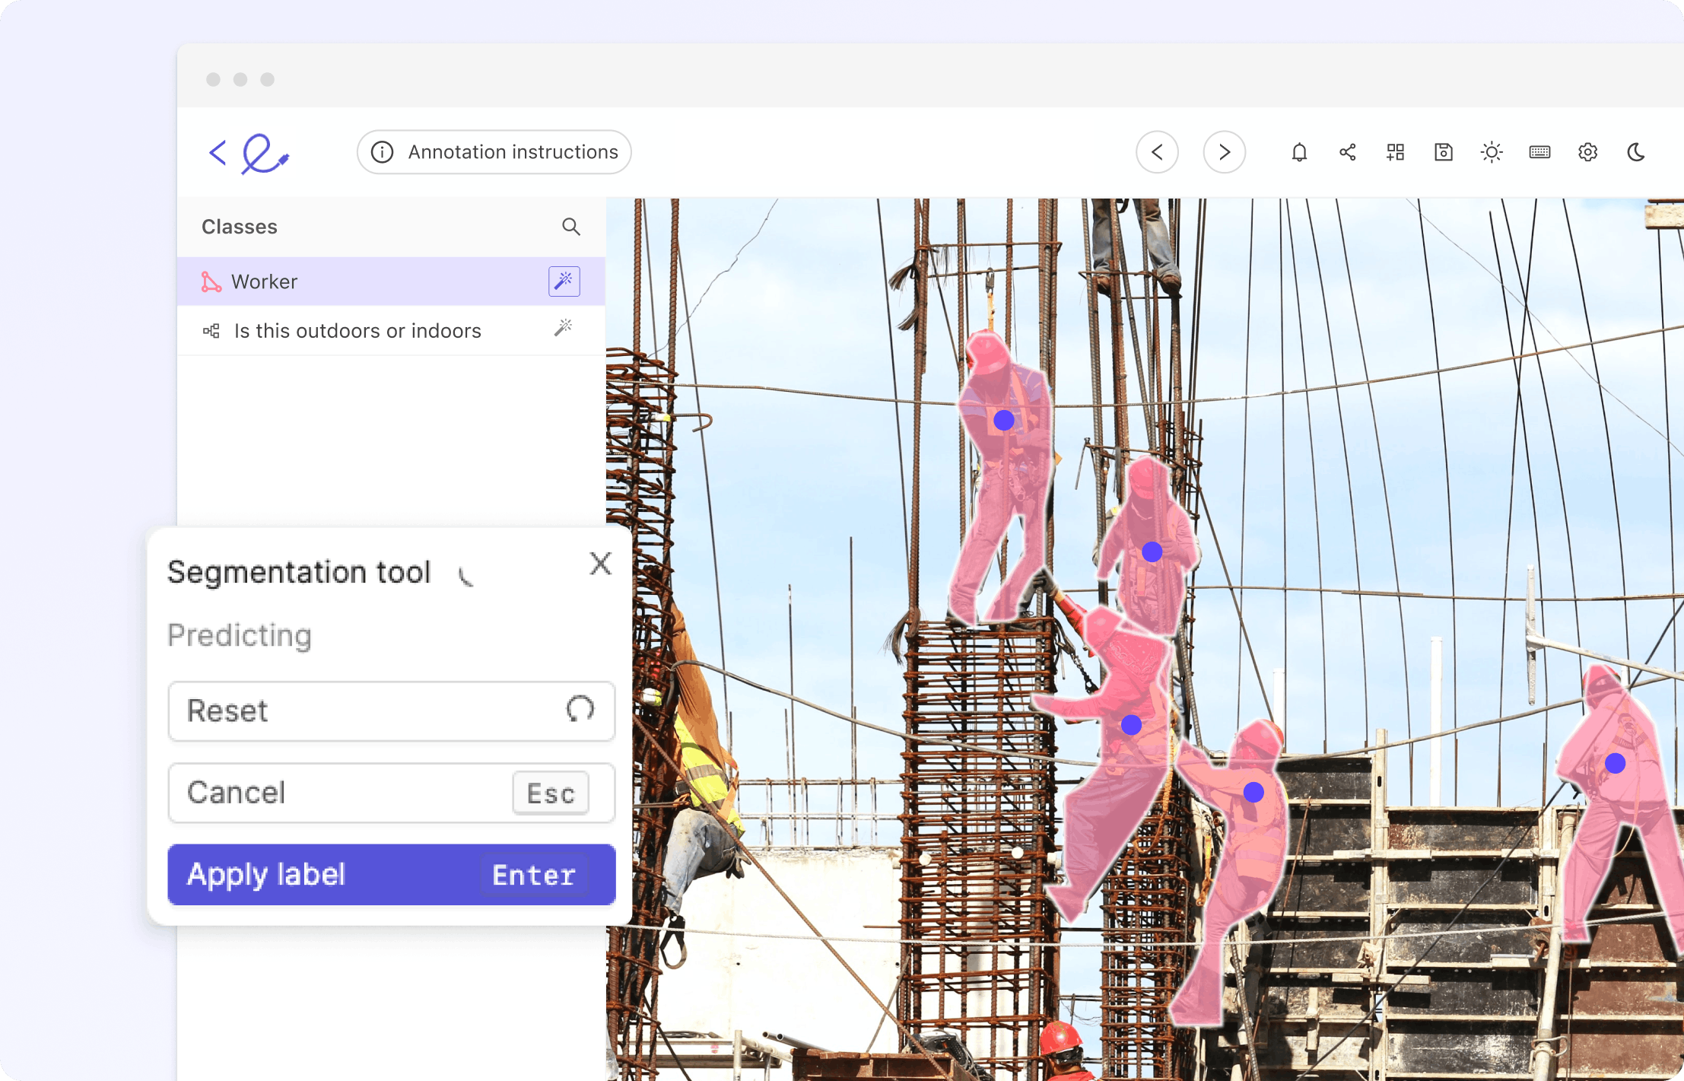Select the Worker class label
The width and height of the screenshot is (1684, 1081).
[x=264, y=281]
